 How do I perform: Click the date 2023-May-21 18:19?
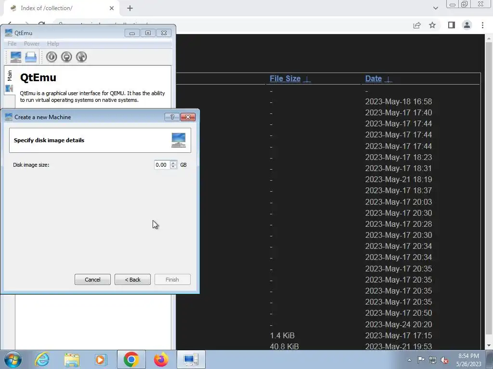(398, 180)
